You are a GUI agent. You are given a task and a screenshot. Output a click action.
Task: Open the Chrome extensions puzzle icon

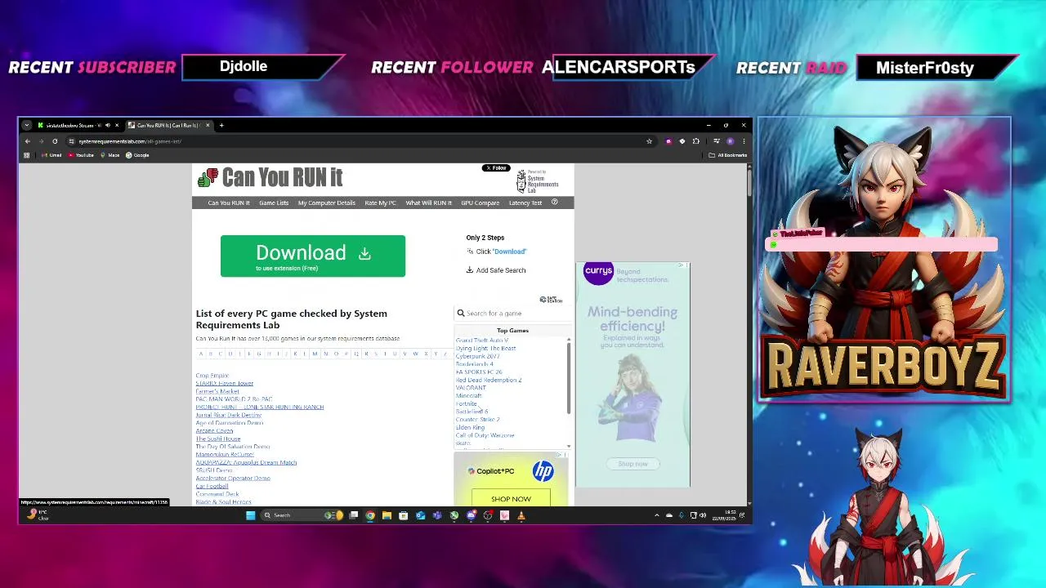point(695,141)
